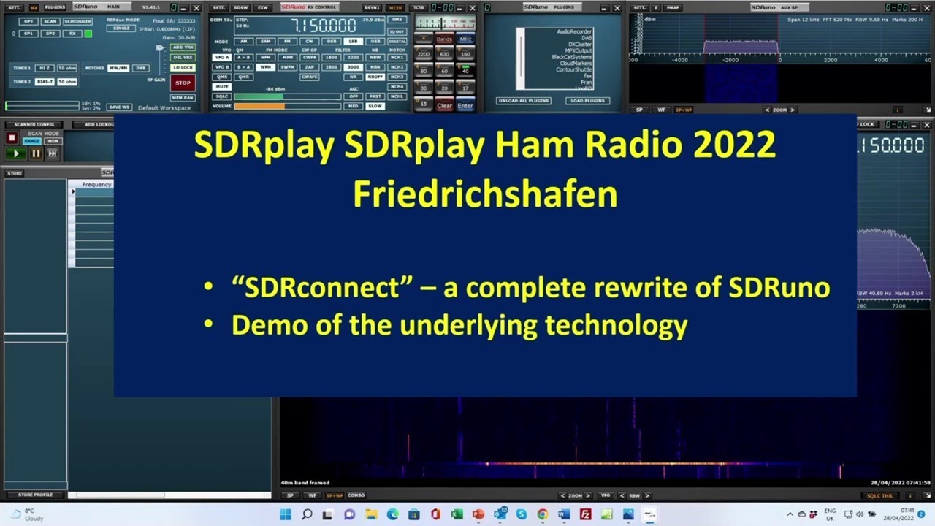
Task: Click the scanner skip-forward button
Action: (53, 153)
